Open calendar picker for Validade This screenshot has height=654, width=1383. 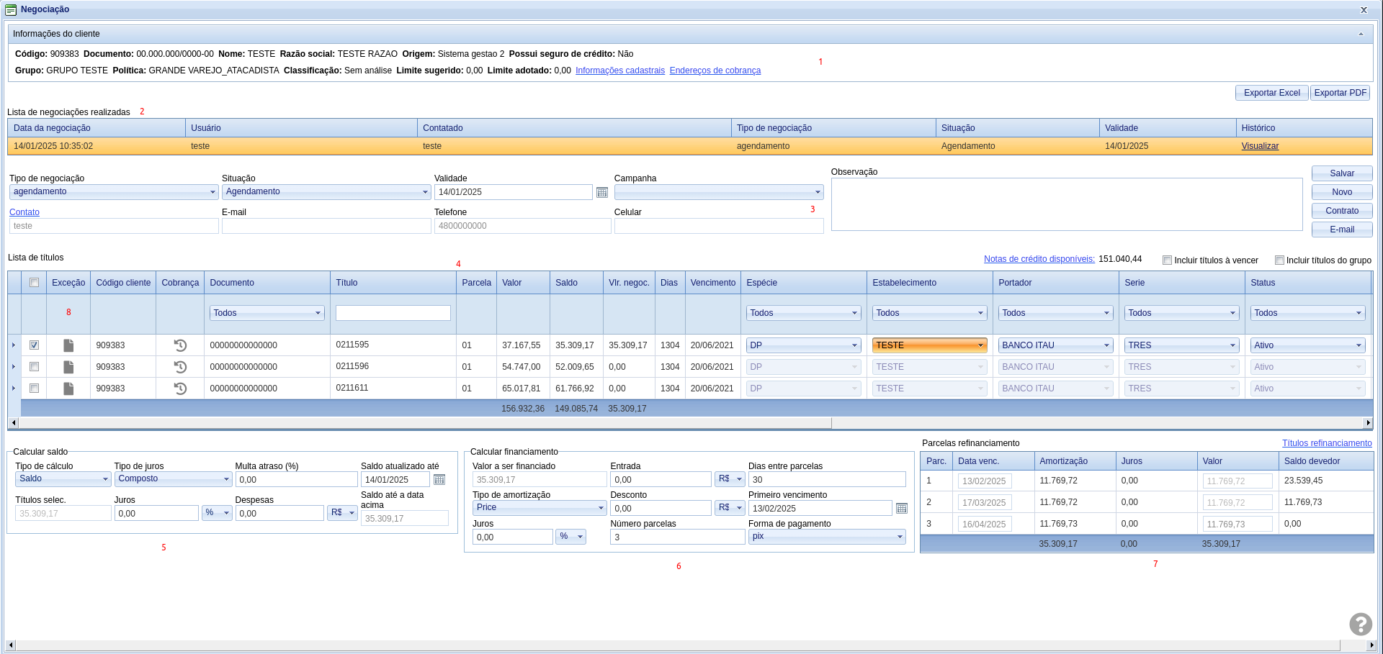602,192
